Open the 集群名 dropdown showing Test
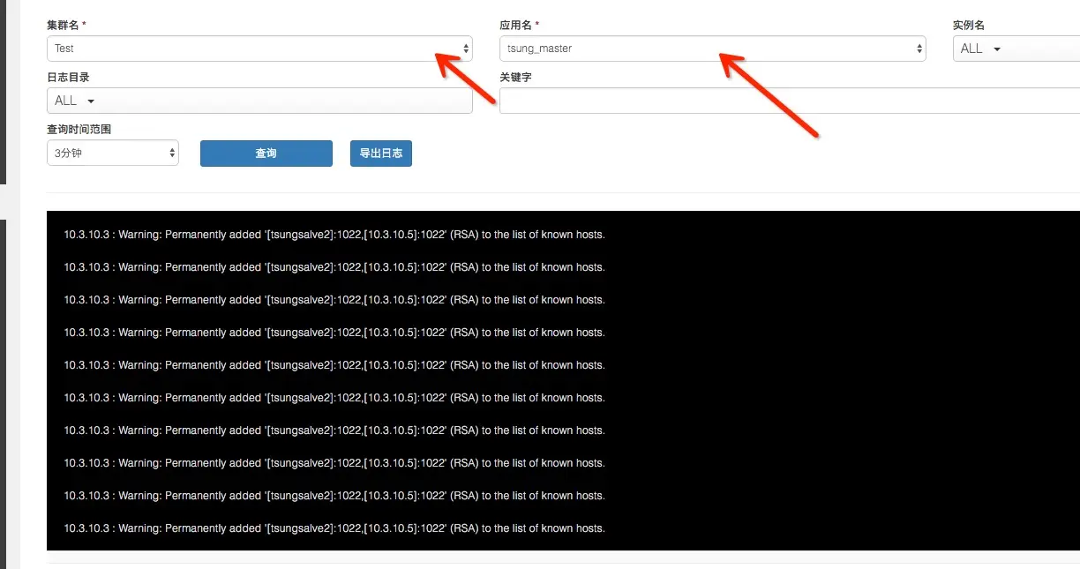The width and height of the screenshot is (1080, 569). tap(259, 49)
